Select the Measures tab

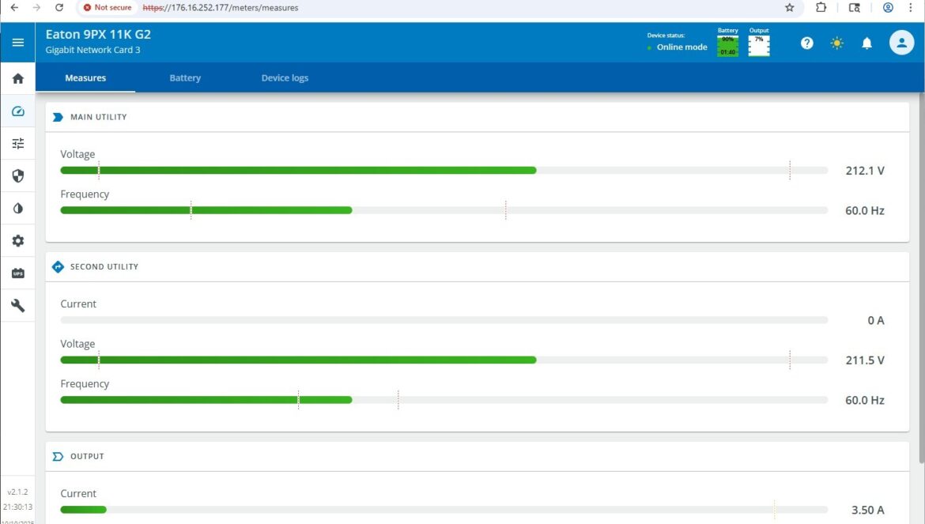[85, 78]
